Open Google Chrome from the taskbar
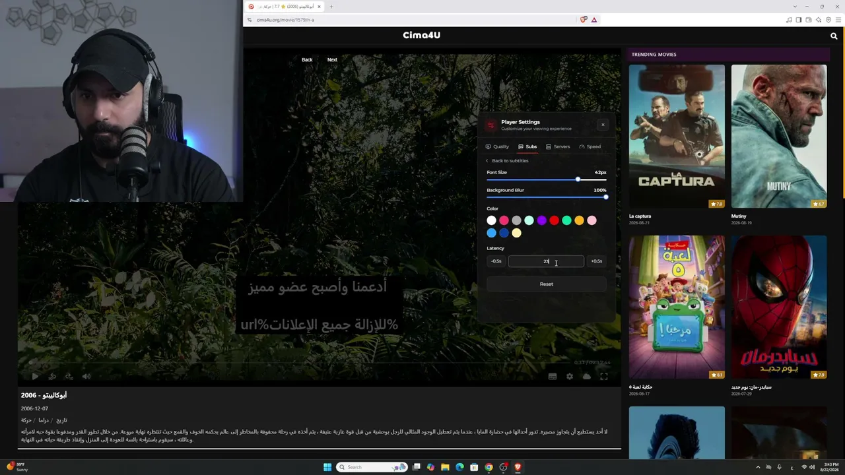Screen dimensions: 845x475 click(x=489, y=467)
